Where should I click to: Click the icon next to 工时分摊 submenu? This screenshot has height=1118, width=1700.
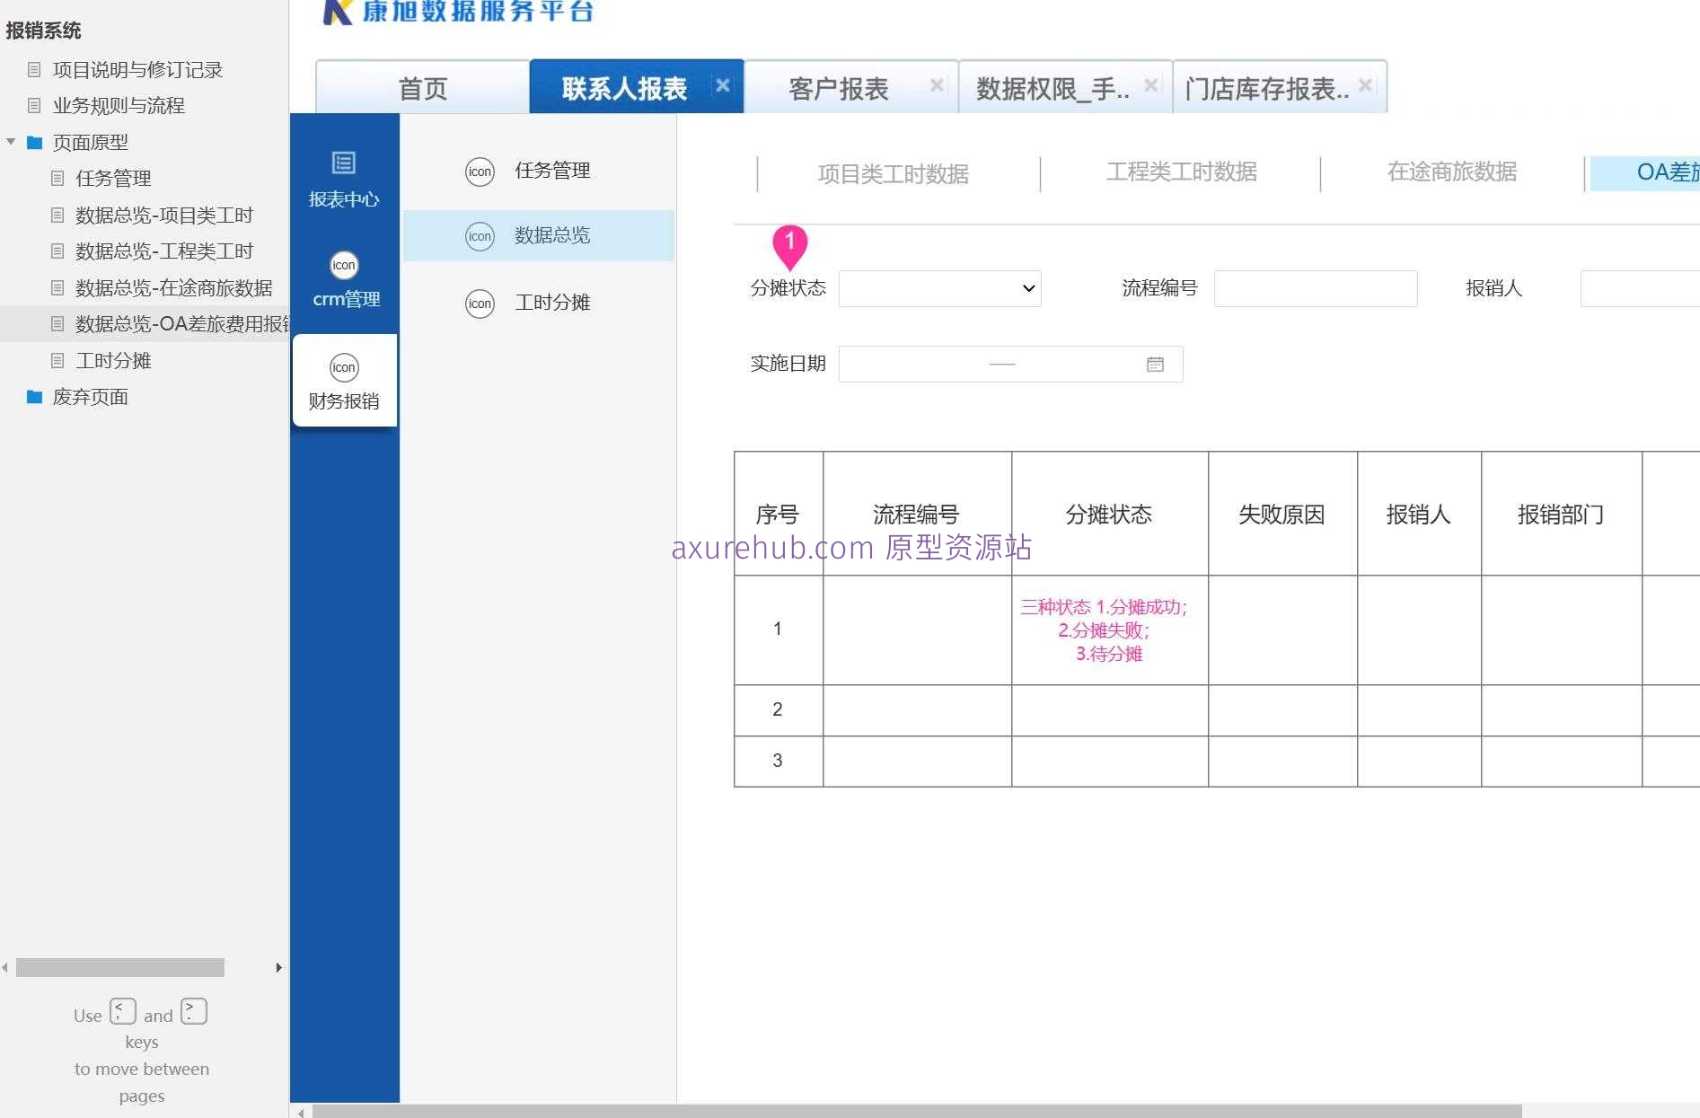coord(480,304)
